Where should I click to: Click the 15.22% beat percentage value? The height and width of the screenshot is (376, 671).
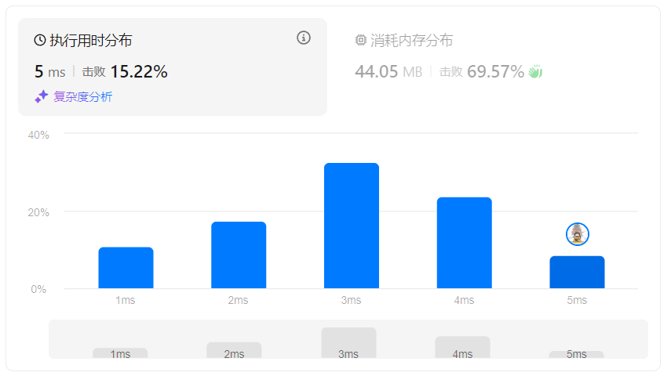[139, 72]
